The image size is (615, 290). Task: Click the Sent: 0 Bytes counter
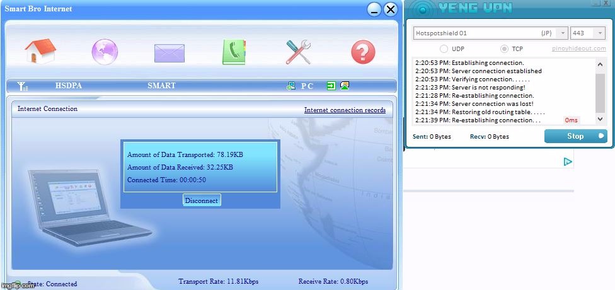point(432,137)
